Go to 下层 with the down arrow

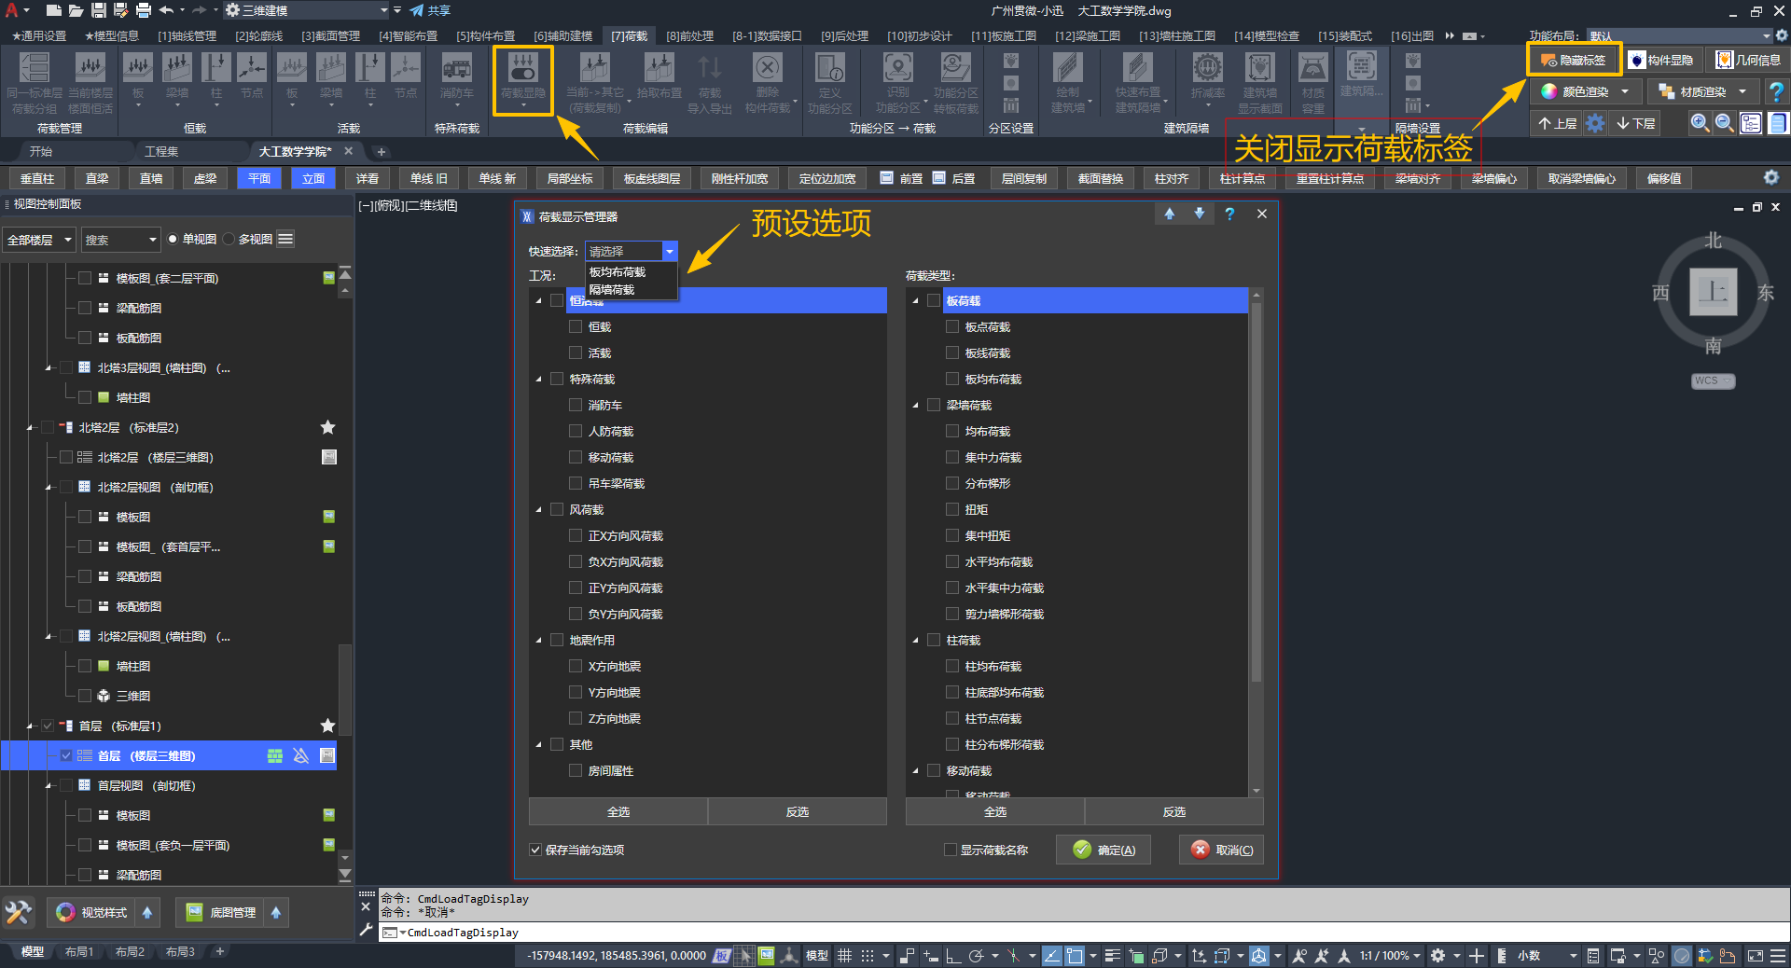(1636, 123)
